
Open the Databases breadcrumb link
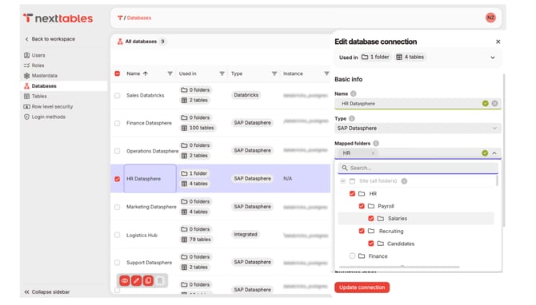point(138,18)
